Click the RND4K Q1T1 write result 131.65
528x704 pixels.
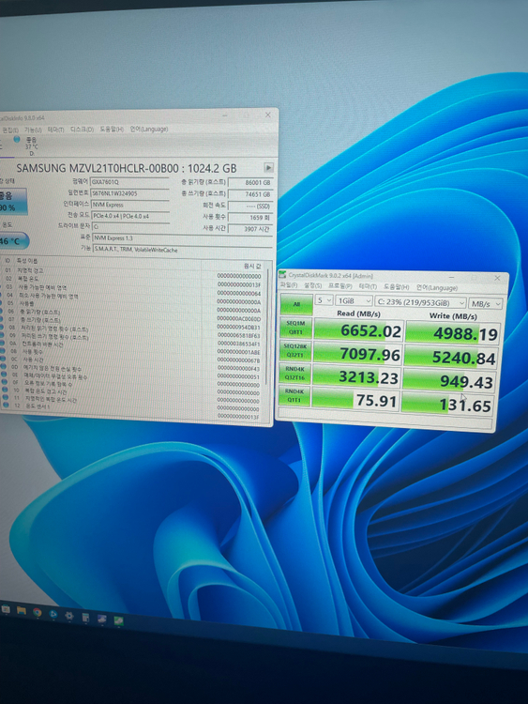[x=448, y=404]
